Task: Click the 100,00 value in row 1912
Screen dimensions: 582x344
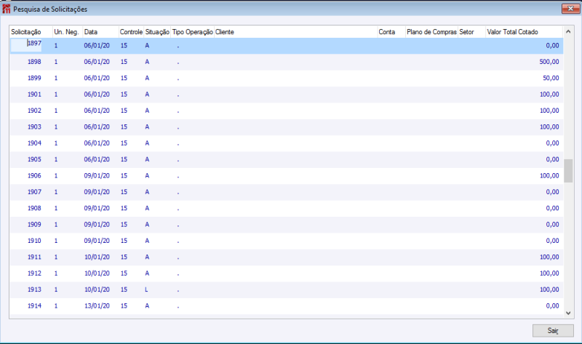Action: [549, 273]
